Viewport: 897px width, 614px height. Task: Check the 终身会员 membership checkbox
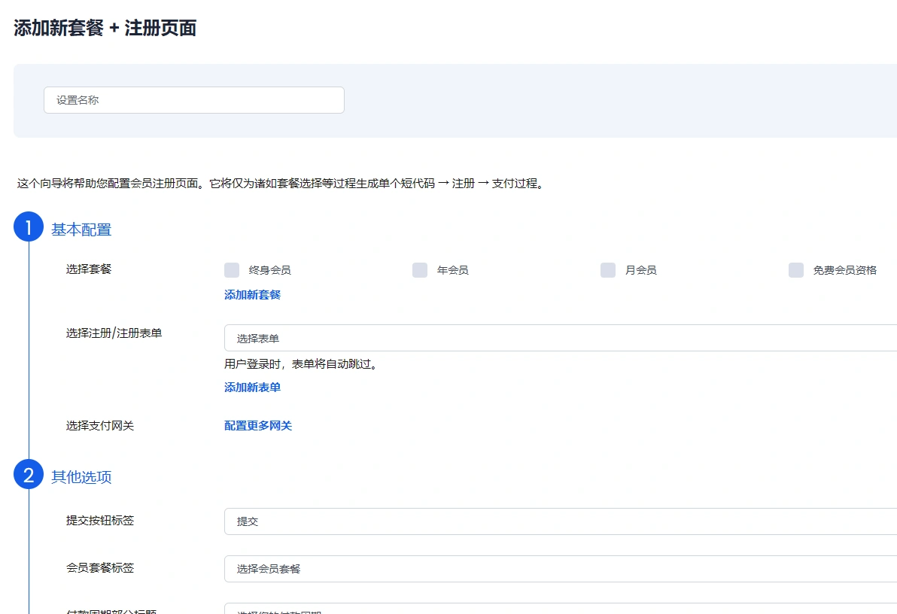[x=231, y=269]
